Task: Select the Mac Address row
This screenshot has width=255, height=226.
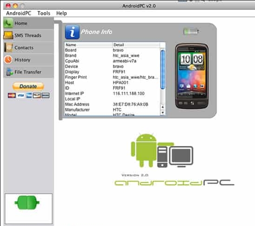Action: point(112,104)
